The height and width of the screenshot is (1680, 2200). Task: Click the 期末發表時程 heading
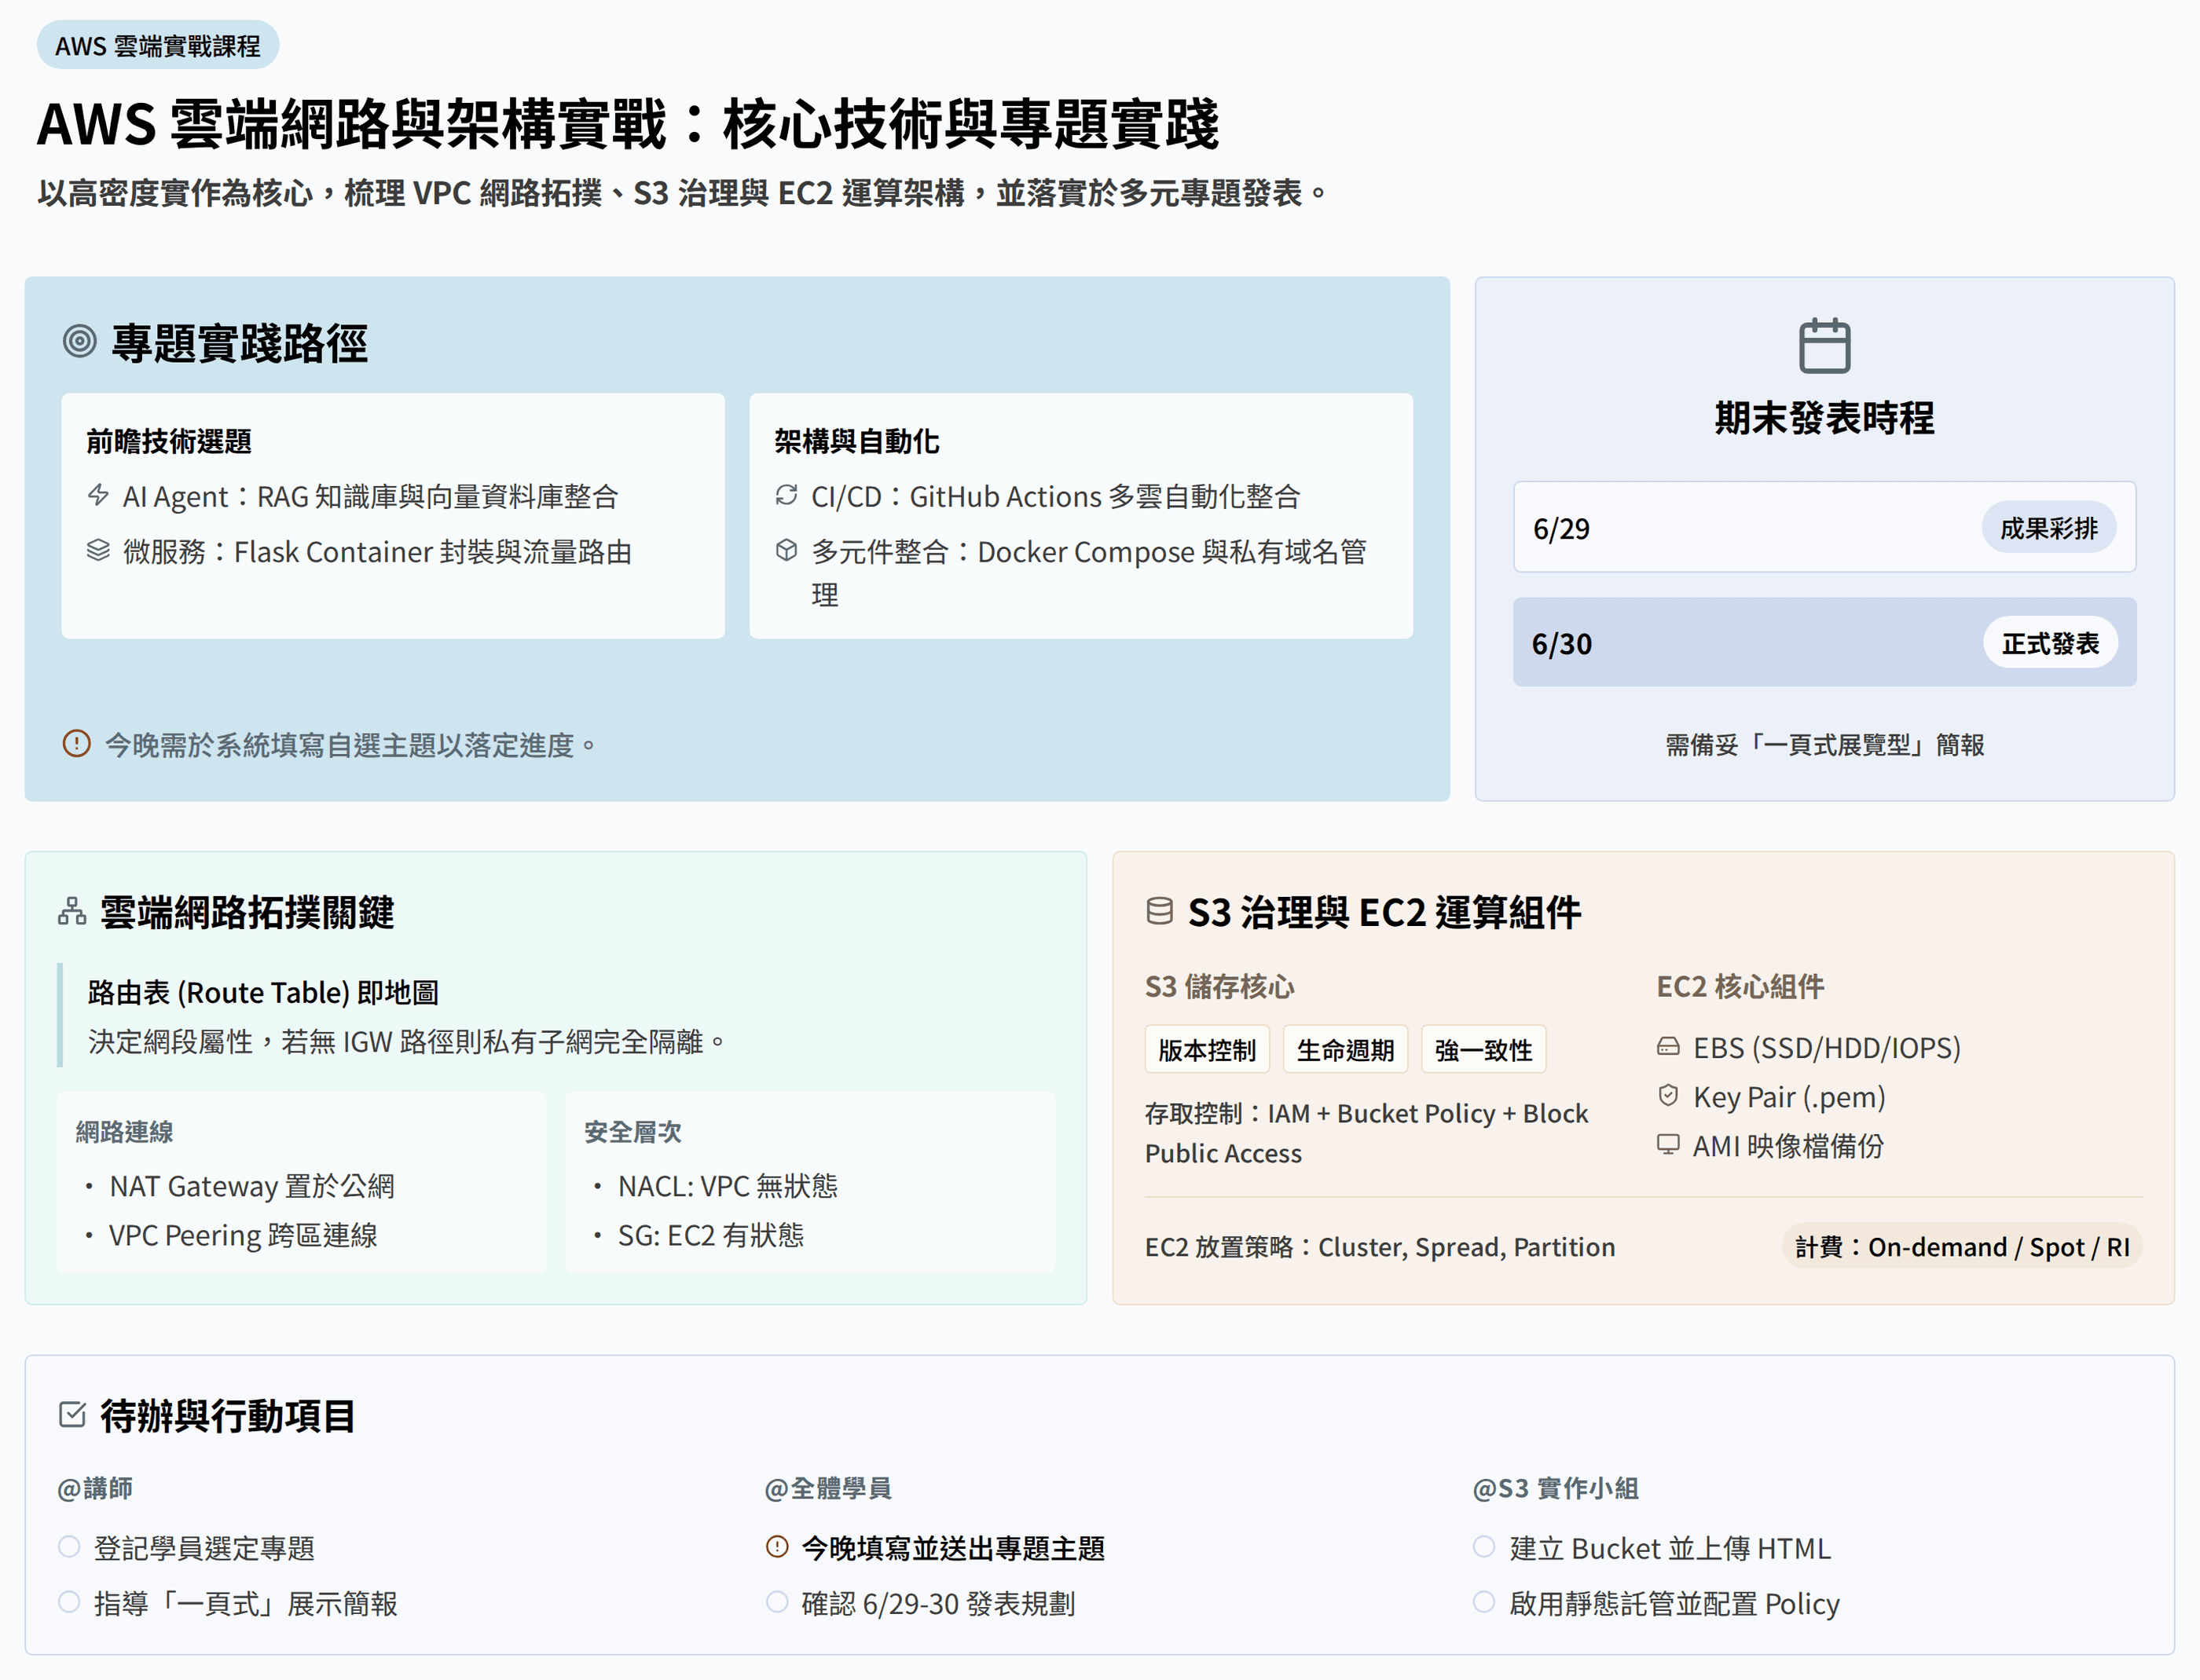[x=1824, y=417]
